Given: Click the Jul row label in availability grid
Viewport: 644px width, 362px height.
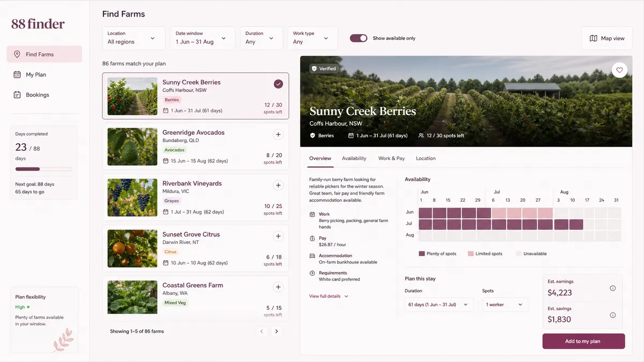Looking at the screenshot, I should pyautogui.click(x=409, y=224).
